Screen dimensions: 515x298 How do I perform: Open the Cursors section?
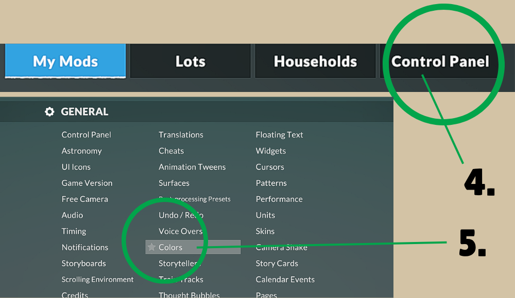270,167
